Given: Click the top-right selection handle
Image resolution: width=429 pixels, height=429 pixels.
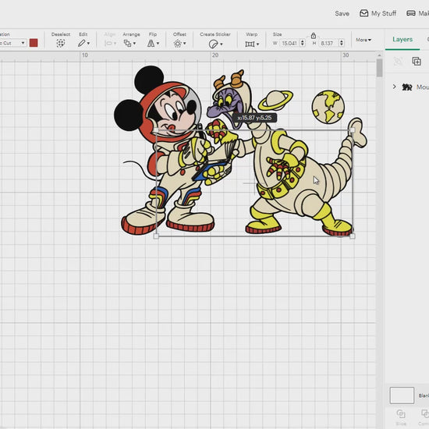Looking at the screenshot, I should pos(353,130).
